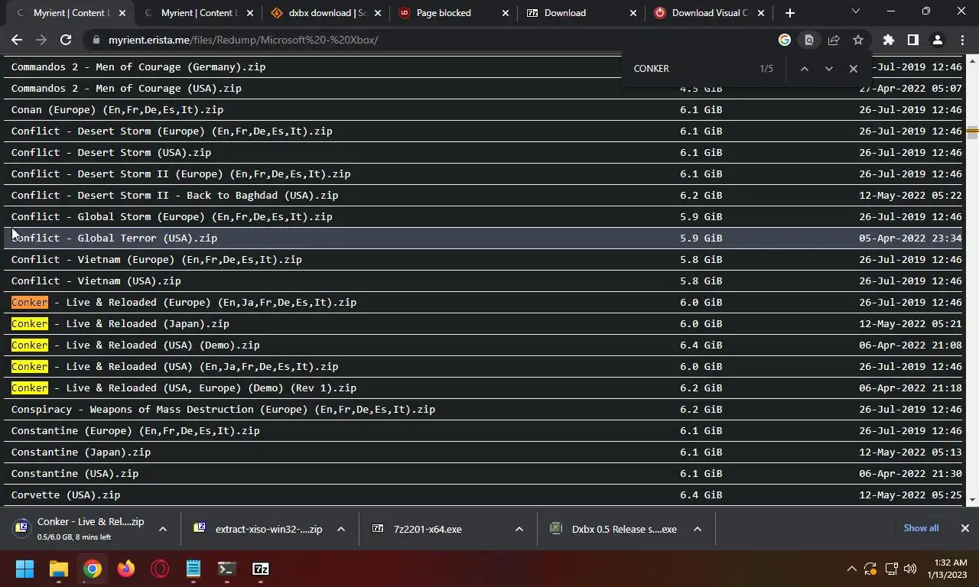Jump to previous find result
The width and height of the screenshot is (979, 587).
tap(804, 69)
